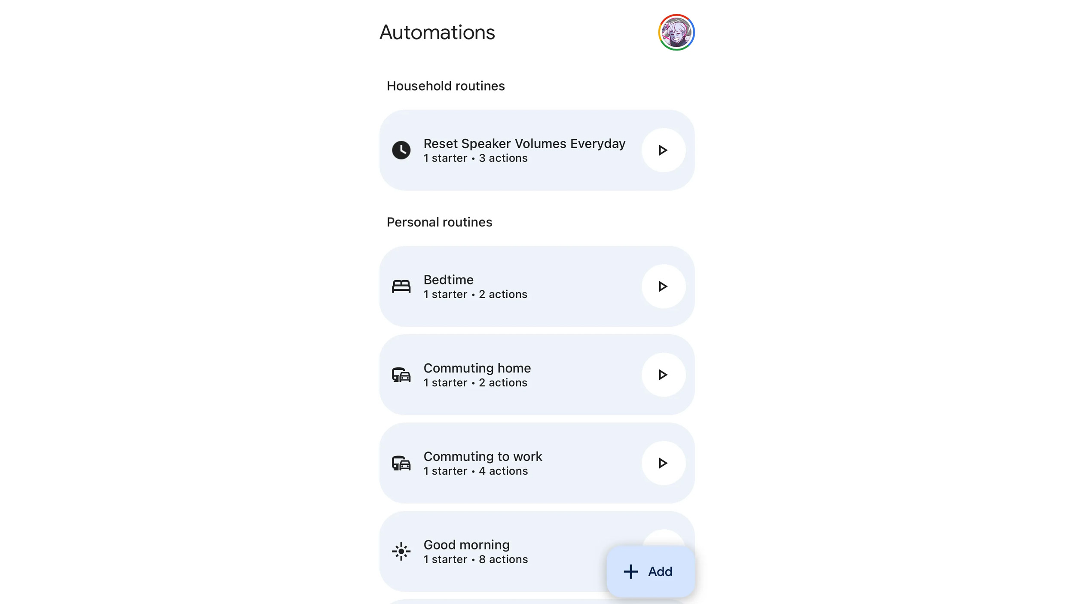
Task: Click the sun icon on Good morning routine
Action: coord(401,551)
